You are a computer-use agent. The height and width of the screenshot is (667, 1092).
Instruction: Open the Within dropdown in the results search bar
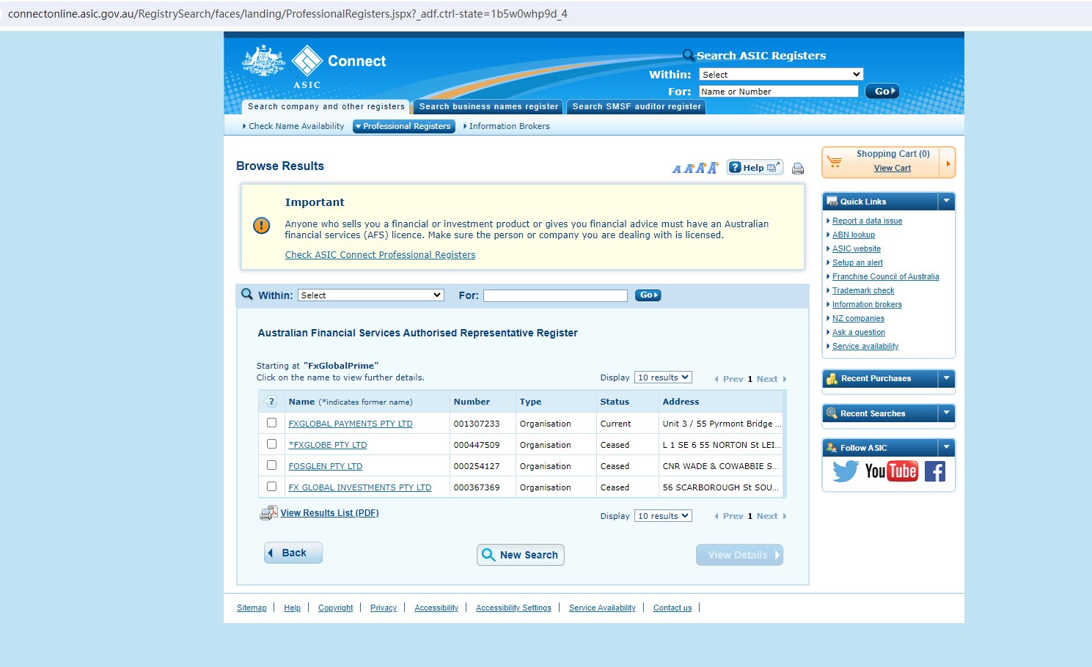(371, 295)
